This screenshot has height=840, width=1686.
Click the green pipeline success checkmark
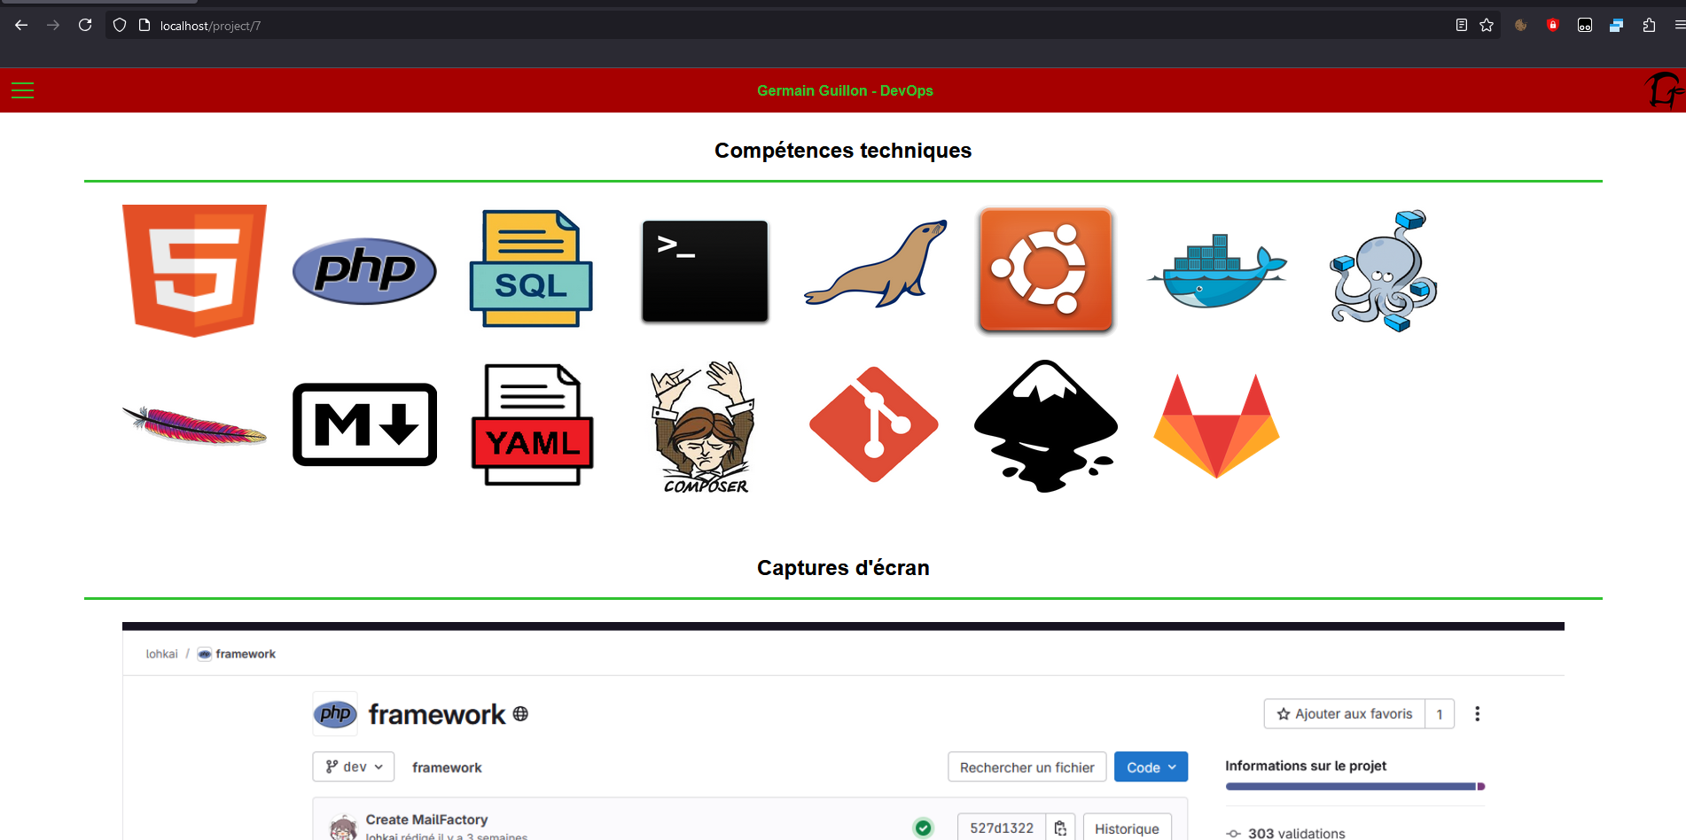coord(924,828)
